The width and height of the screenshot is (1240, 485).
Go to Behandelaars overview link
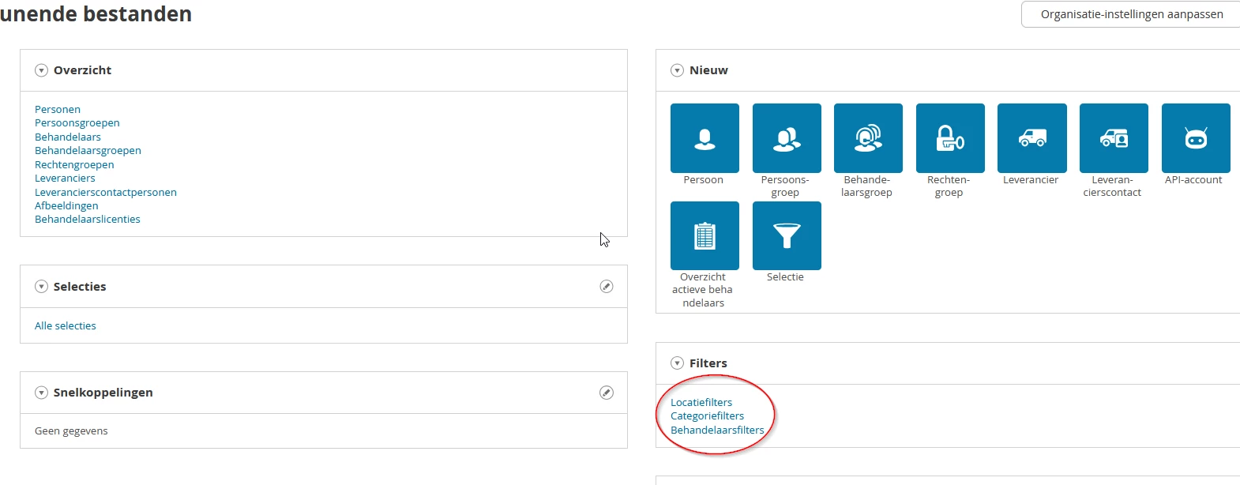pyautogui.click(x=68, y=137)
